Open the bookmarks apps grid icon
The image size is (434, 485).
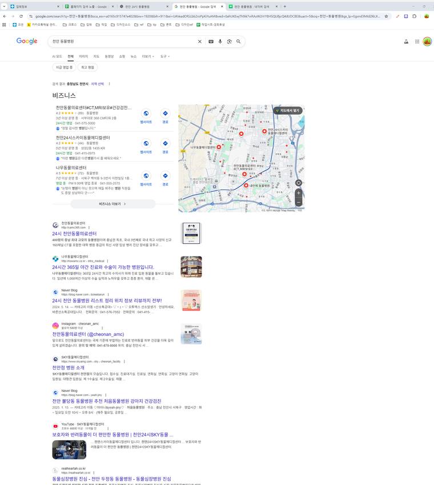4,25
